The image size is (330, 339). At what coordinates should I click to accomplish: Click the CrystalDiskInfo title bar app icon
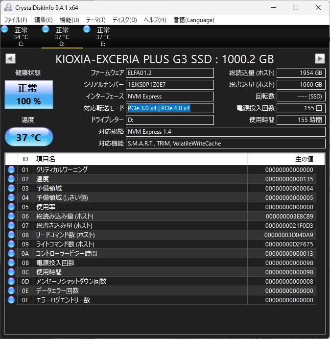tap(8, 7)
